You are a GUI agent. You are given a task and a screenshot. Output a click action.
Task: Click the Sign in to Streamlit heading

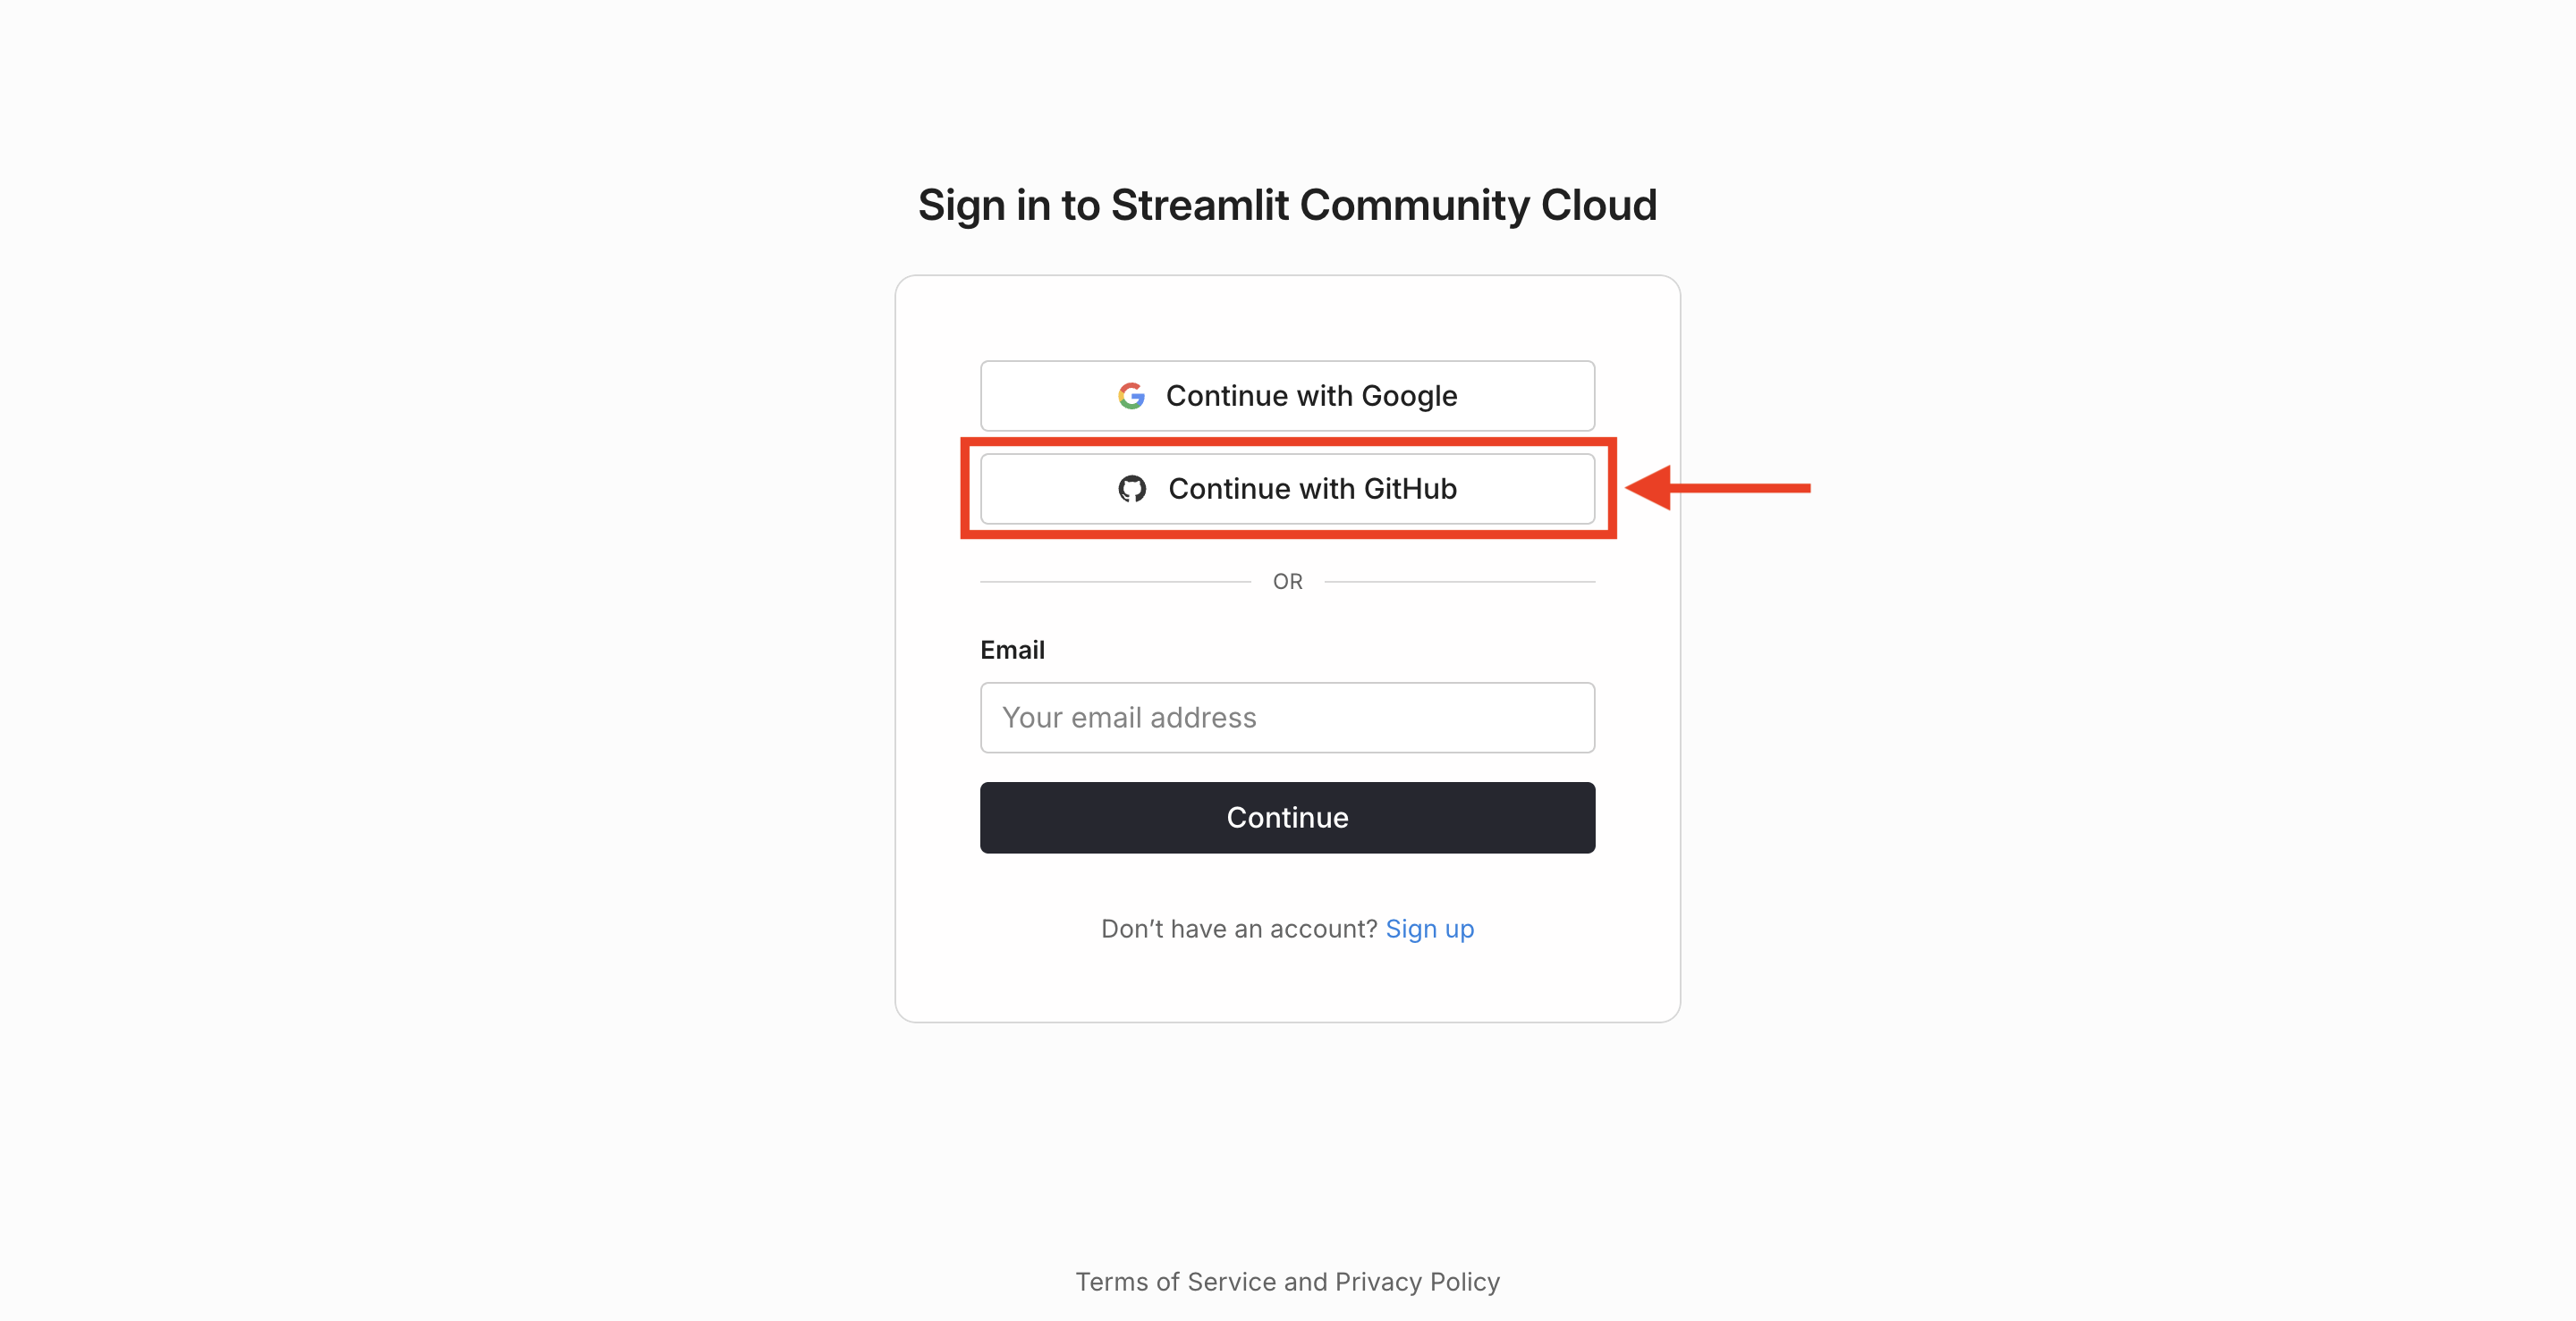1287,205
